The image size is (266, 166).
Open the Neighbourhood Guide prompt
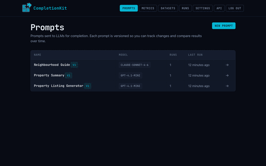tap(52, 65)
